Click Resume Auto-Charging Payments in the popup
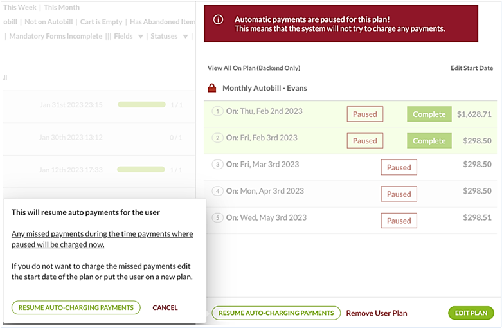 (75, 307)
